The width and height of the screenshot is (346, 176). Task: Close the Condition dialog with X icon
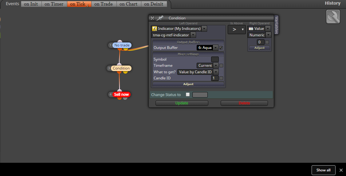[152, 18]
